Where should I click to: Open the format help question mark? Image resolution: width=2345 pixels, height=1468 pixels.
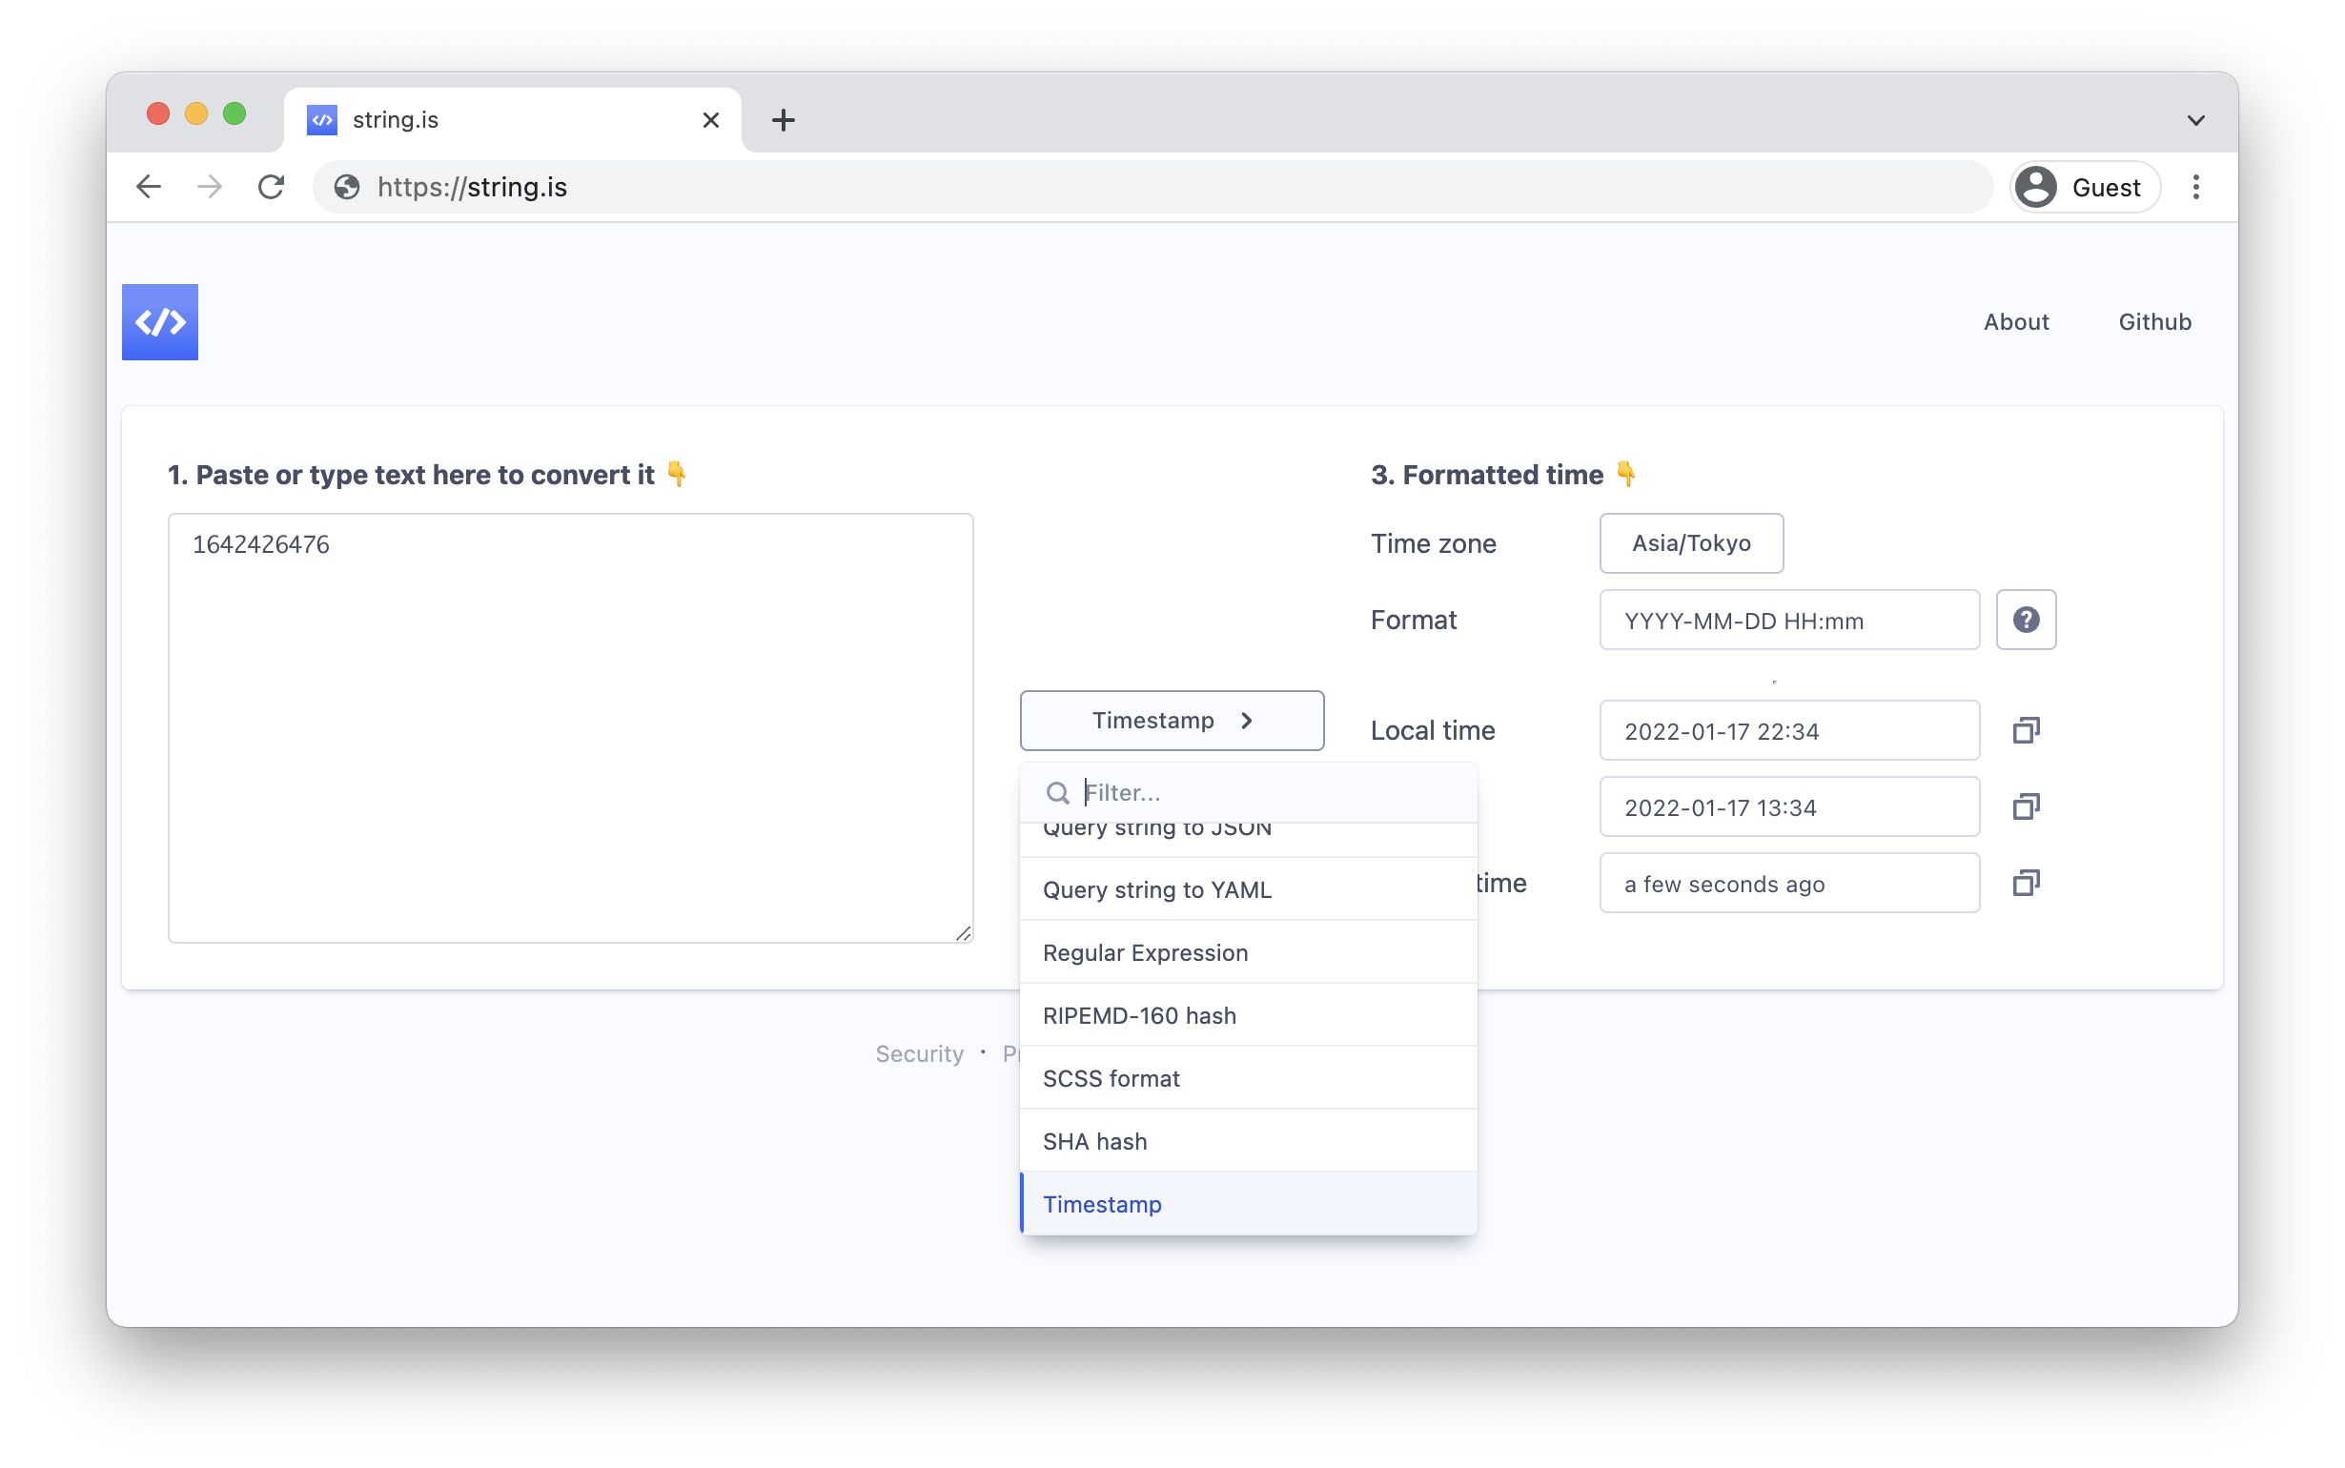[2026, 620]
